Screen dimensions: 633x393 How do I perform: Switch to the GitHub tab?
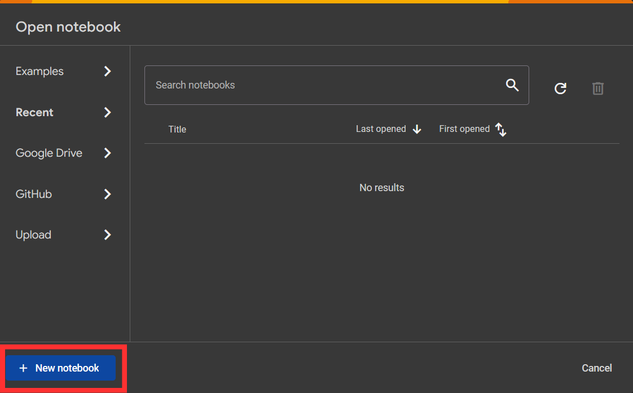pos(33,194)
